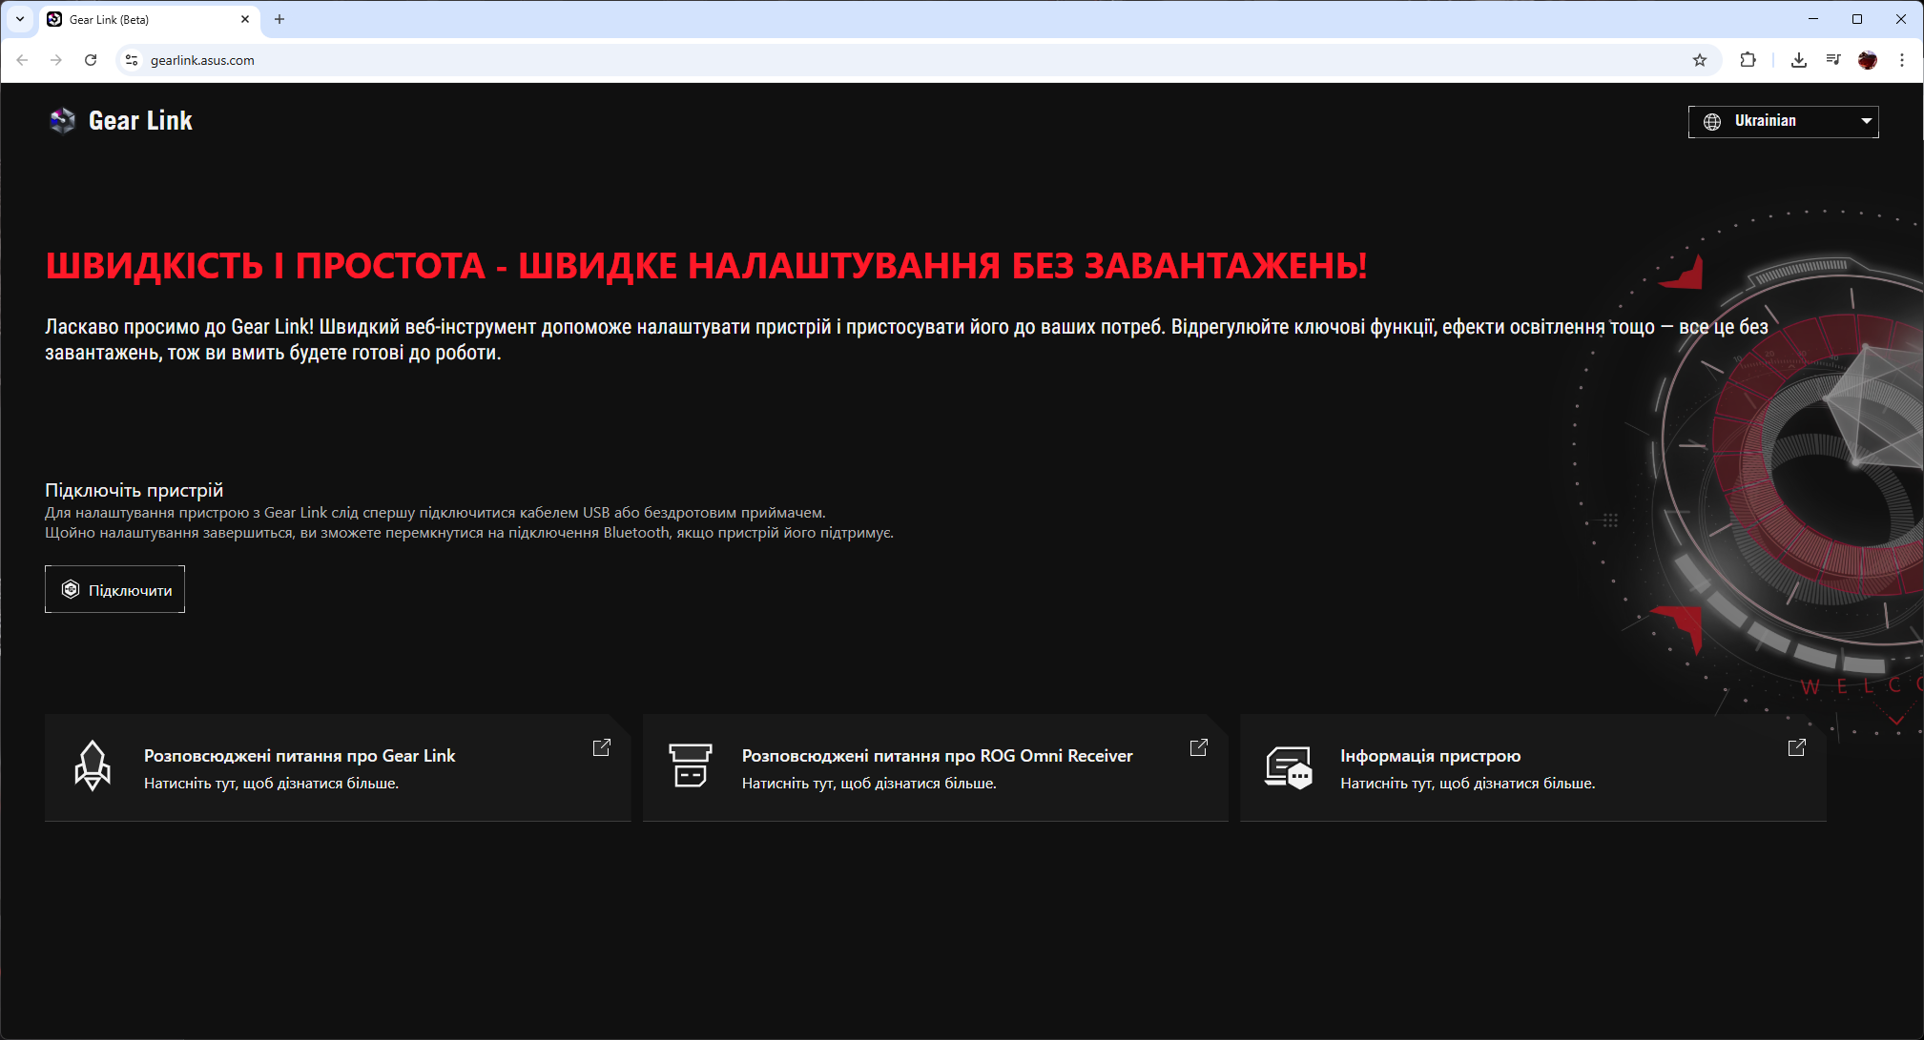
Task: Bookmark this page with star icon
Action: (x=1700, y=60)
